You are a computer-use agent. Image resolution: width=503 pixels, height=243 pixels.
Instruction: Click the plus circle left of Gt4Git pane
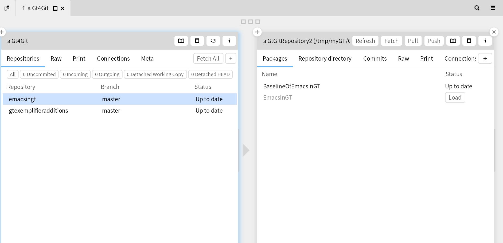coord(2,32)
